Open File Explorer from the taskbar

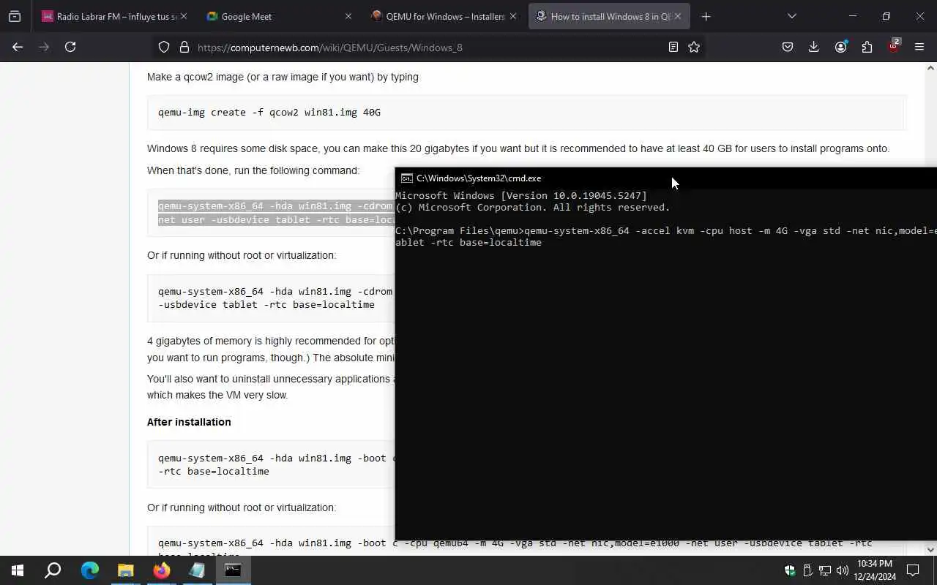(125, 570)
